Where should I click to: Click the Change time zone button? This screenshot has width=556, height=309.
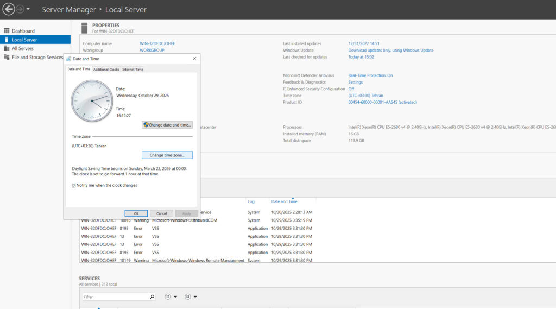(x=167, y=155)
